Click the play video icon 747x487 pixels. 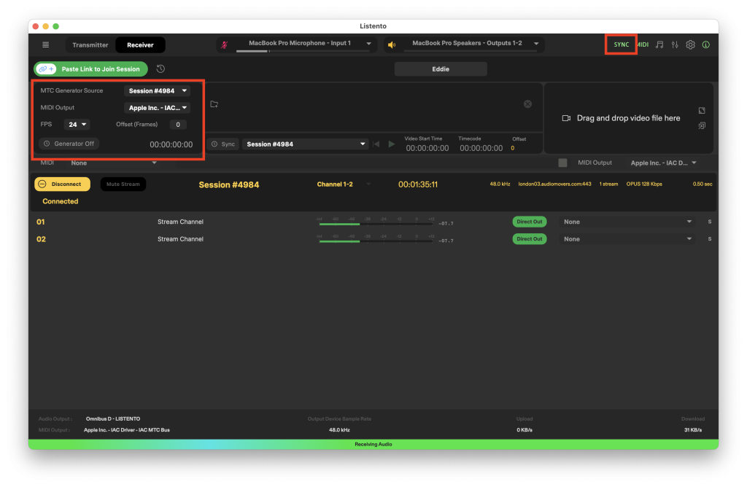click(x=391, y=144)
